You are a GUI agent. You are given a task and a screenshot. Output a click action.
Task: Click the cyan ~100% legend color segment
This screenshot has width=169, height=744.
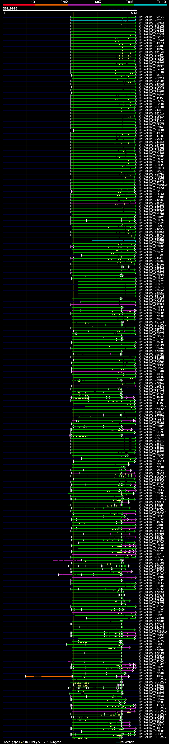point(150,5)
